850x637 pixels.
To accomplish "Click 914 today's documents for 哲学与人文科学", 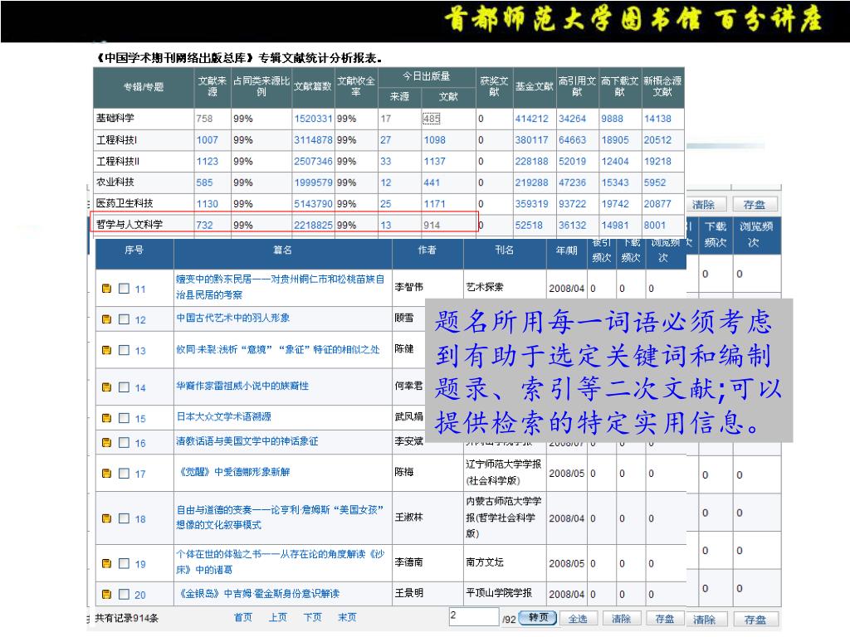I will pyautogui.click(x=432, y=225).
